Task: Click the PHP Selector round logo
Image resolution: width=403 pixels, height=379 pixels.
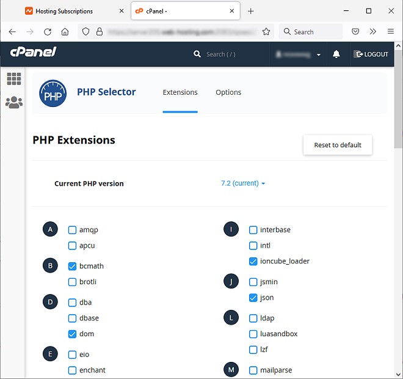Action: tap(53, 93)
